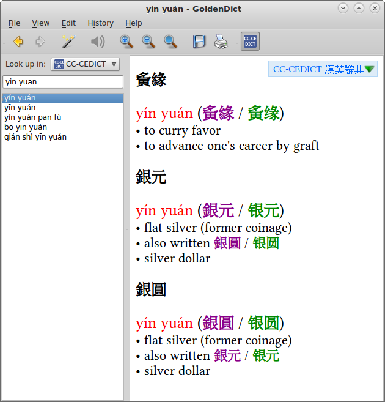This screenshot has height=402, width=385.
Task: Expand the CC-CEDICT 漢英辭典 dictionary header
Action: coord(323,69)
